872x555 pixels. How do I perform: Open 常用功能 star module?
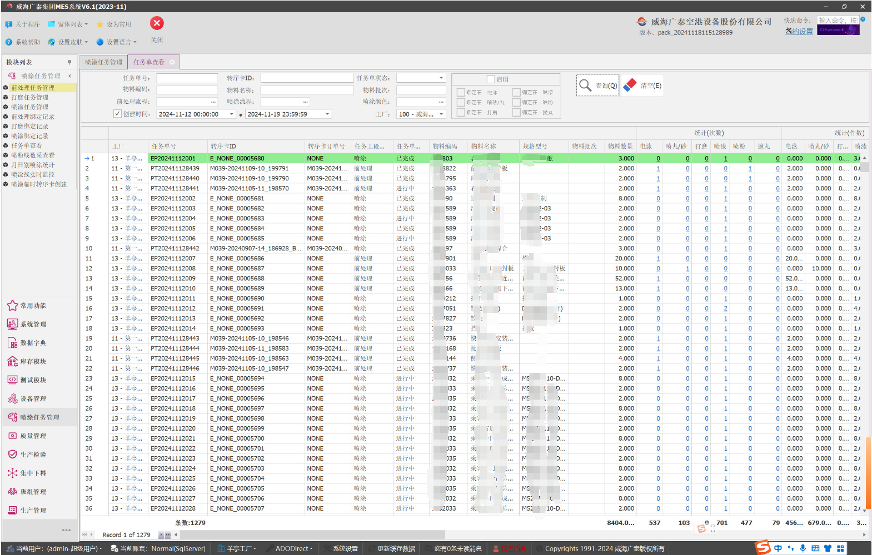coord(12,306)
